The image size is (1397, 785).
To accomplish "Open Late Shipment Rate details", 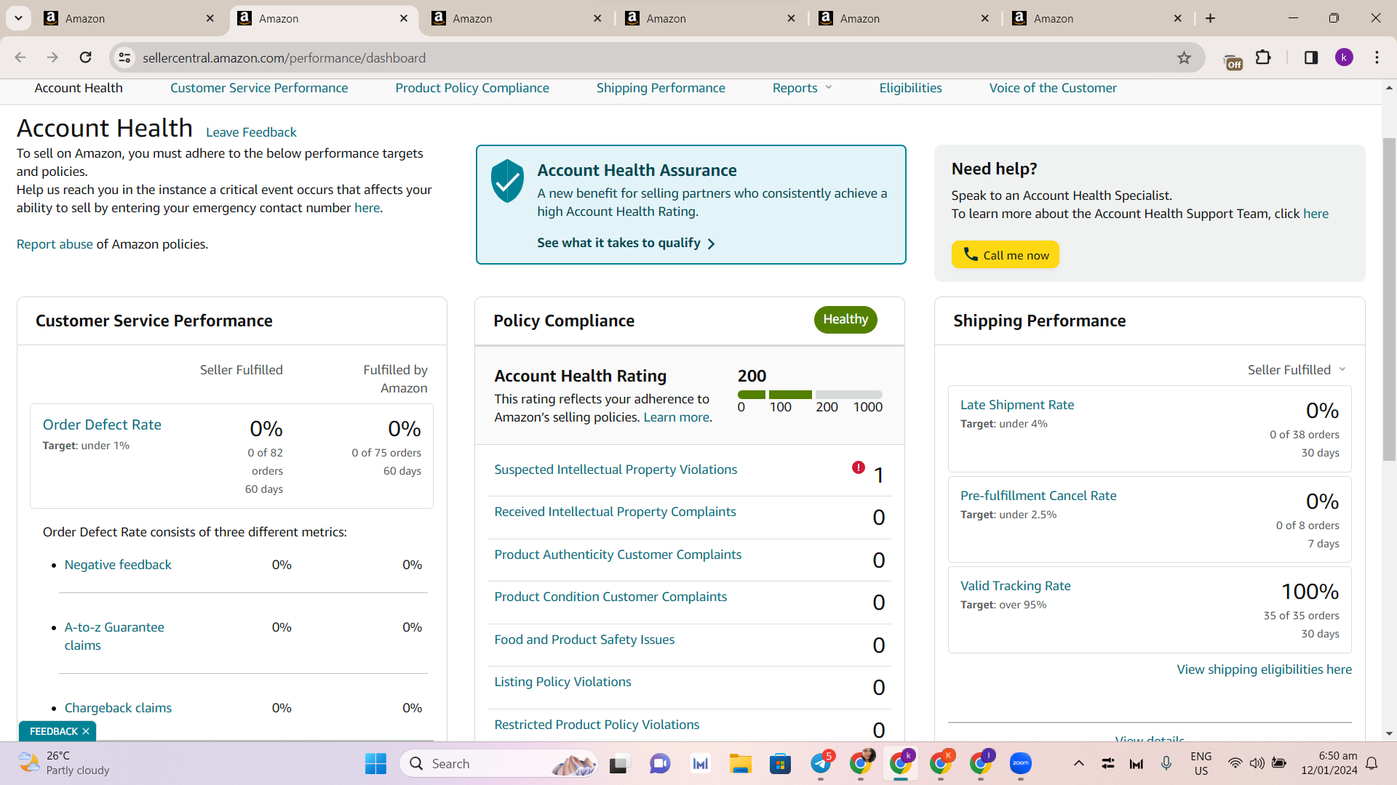I will coord(1017,405).
